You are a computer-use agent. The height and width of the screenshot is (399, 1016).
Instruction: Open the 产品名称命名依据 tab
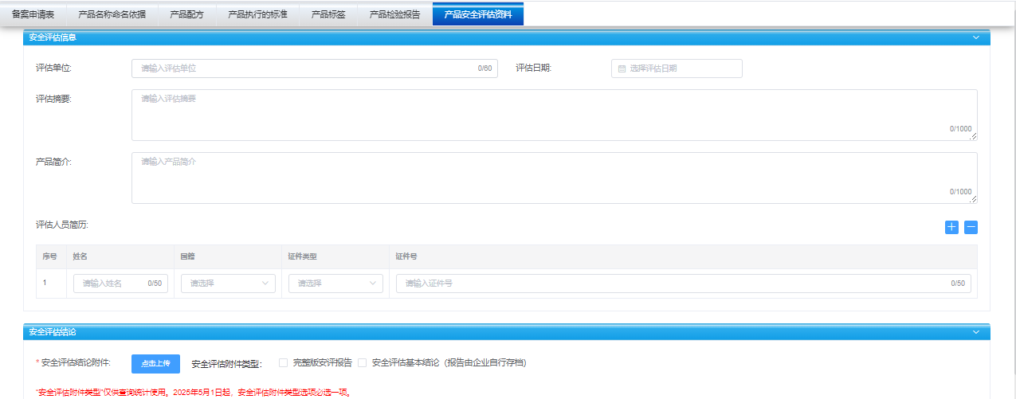112,14
